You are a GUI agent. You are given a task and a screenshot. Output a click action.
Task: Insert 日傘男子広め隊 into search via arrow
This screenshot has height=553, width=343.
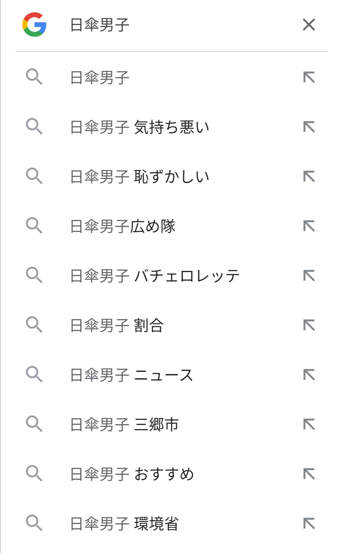pos(309,226)
